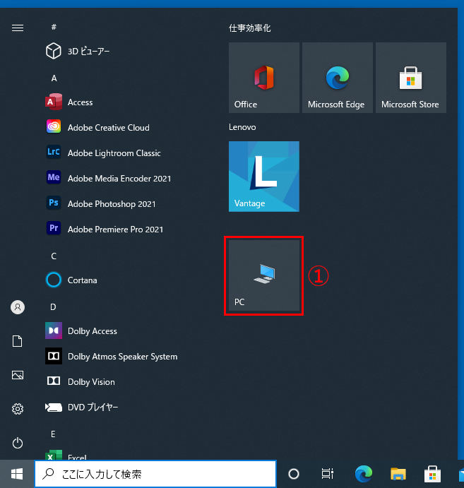Launch the Lenovo Vantage tile
Viewport: 464px width, 488px height.
pyautogui.click(x=264, y=177)
